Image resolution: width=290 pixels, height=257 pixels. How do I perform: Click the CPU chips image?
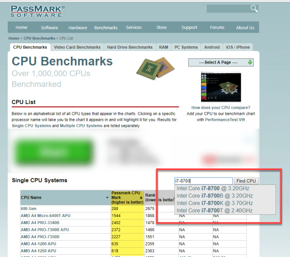click(155, 68)
